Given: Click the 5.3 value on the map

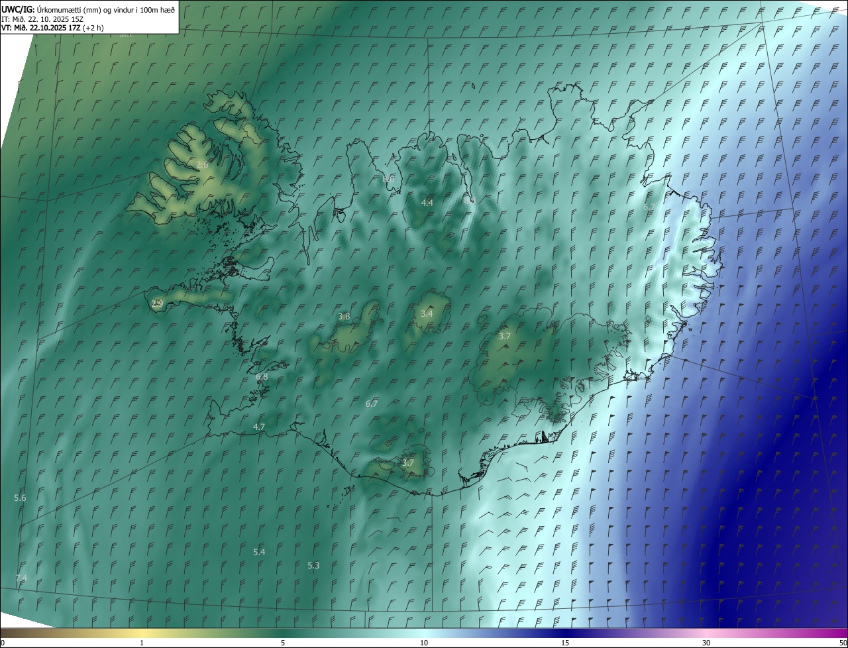Looking at the screenshot, I should 313,566.
